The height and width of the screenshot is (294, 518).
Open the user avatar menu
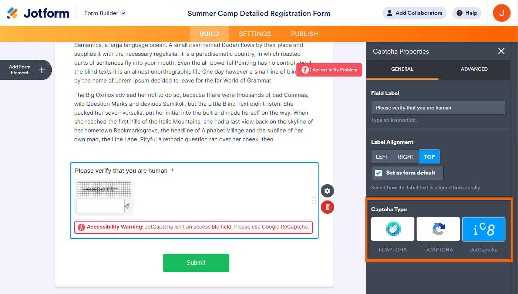coord(502,13)
